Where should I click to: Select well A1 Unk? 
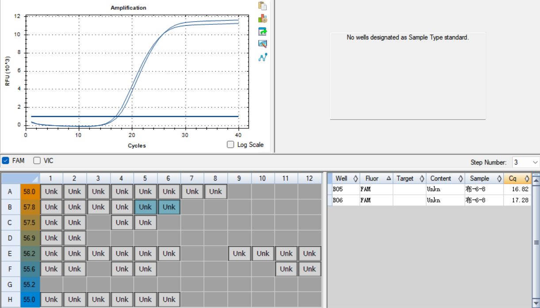(51, 192)
